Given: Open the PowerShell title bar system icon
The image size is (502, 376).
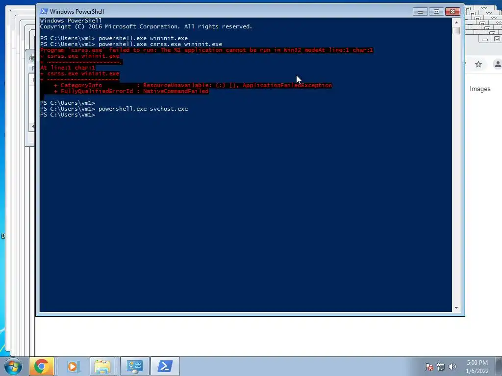Looking at the screenshot, I should (44, 12).
